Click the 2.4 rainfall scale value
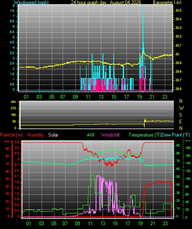 pyautogui.click(x=17, y=170)
